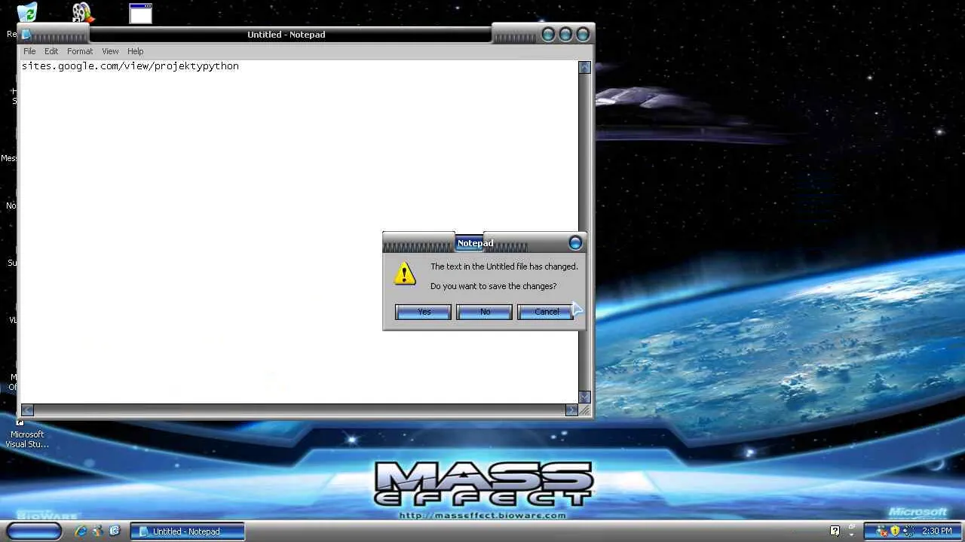965x542 pixels.
Task: Click the 2:30 PM system clock
Action: click(937, 531)
